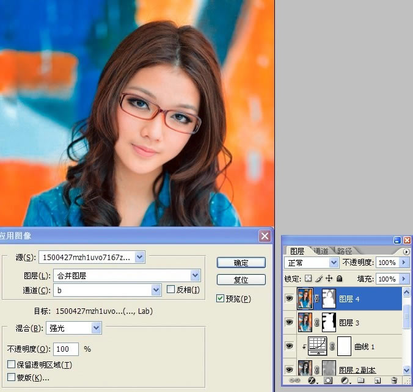Select 图层 3 layer mask thumbnail
Viewport: 413px width, 392px height.
coord(329,322)
